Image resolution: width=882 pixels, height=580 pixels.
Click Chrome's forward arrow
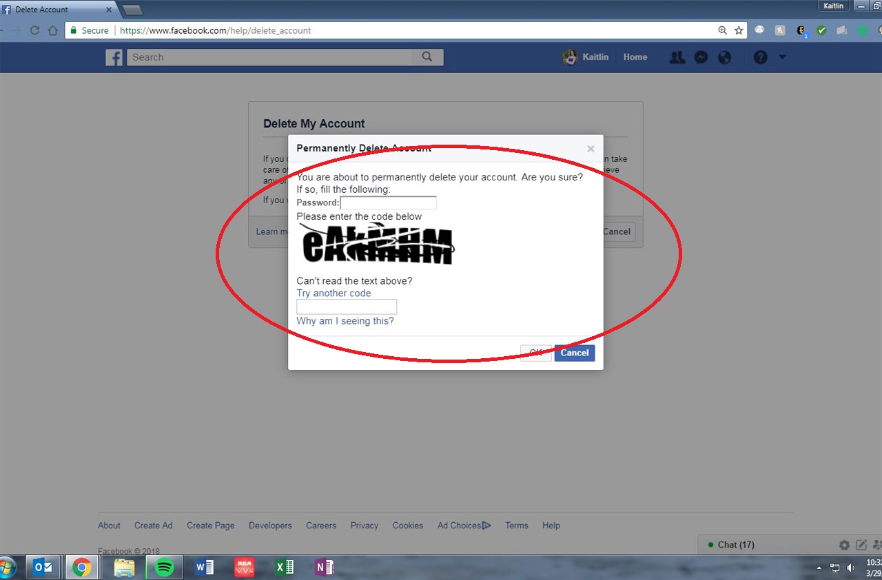pos(17,30)
